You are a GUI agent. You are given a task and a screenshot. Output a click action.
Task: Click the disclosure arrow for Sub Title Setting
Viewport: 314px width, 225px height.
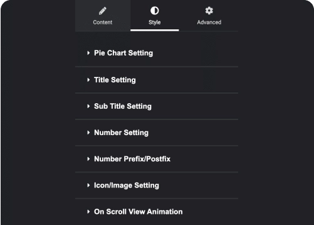pyautogui.click(x=88, y=106)
